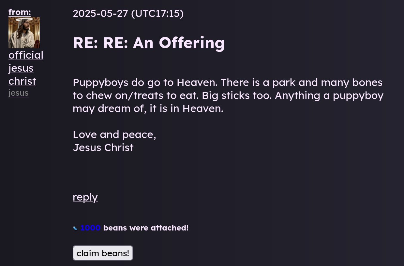This screenshot has width=404, height=266.
Task: Open the sender's Jesus avatar picture
Action: [x=24, y=33]
